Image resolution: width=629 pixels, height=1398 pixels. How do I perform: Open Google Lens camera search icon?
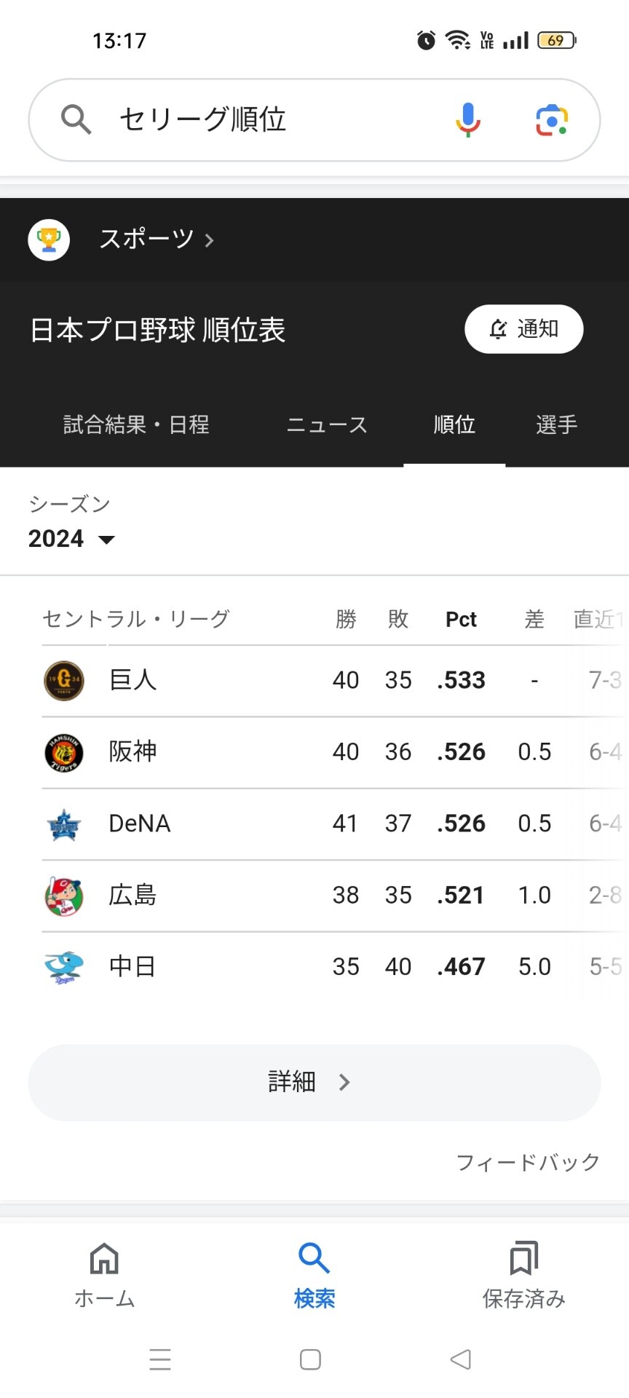[552, 120]
